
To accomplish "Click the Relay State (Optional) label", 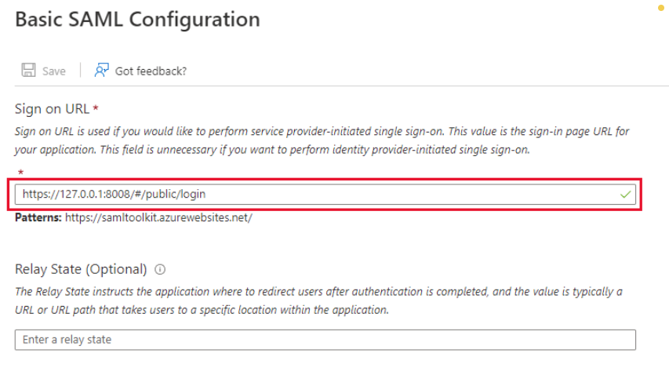I will 81,269.
